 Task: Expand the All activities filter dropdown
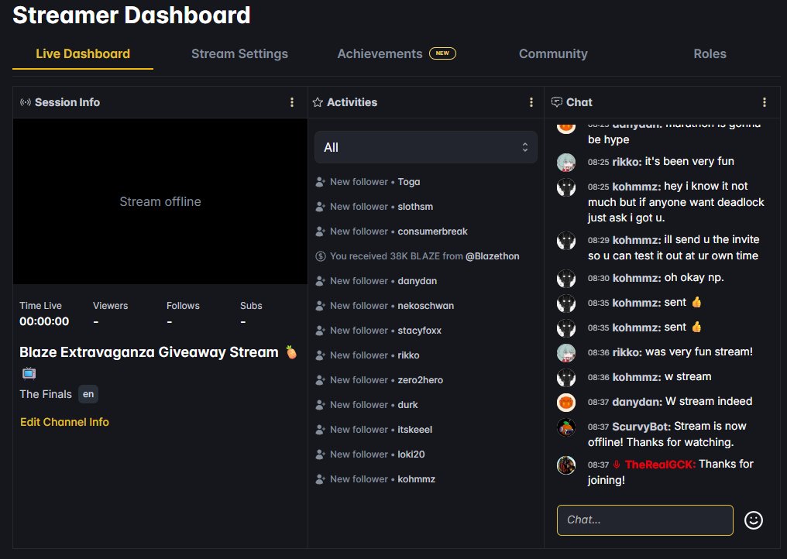click(x=425, y=148)
